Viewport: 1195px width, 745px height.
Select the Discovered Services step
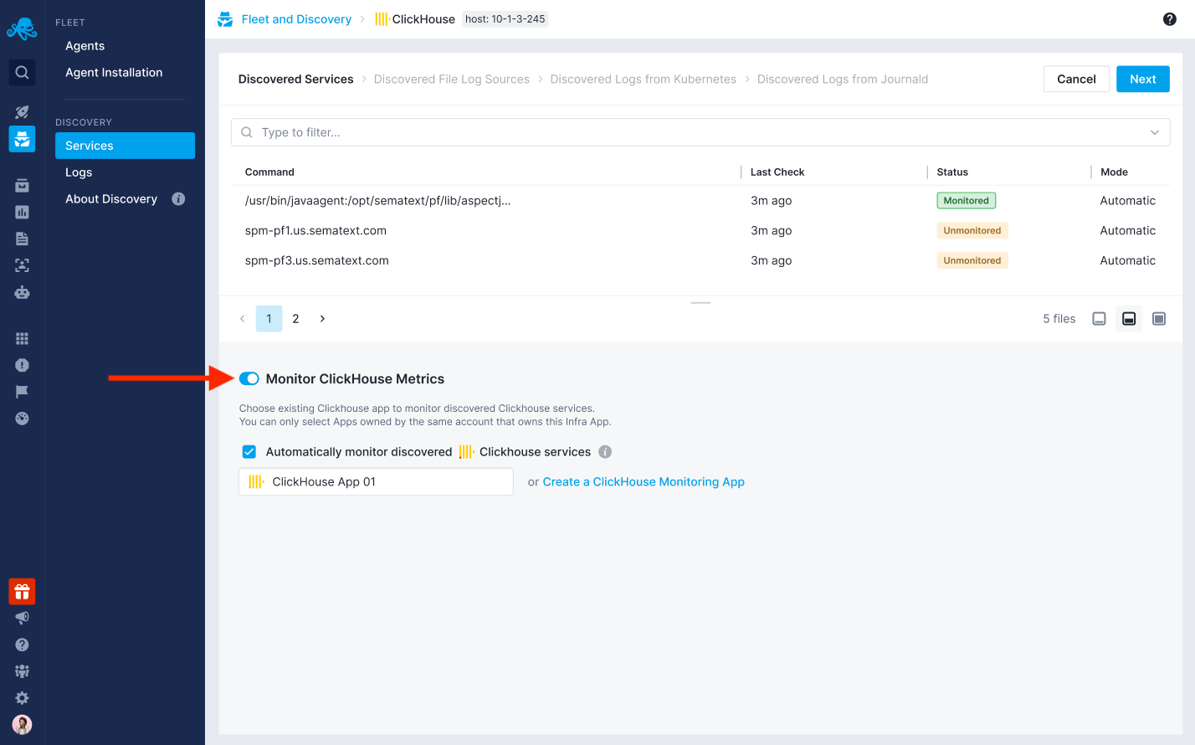coord(295,80)
